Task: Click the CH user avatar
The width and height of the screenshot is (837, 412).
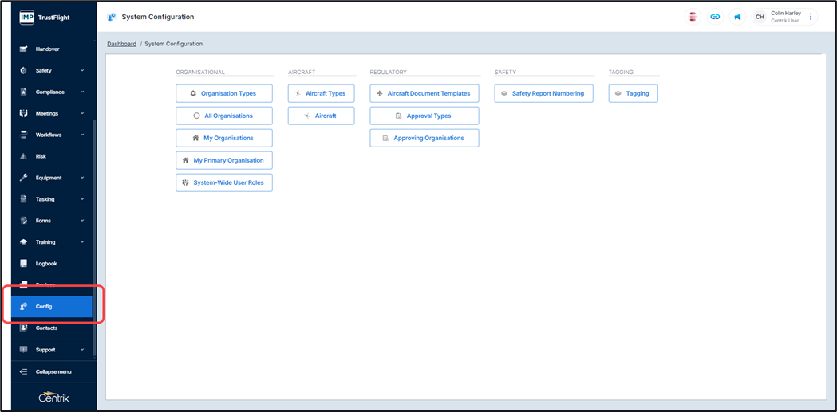Action: coord(760,17)
